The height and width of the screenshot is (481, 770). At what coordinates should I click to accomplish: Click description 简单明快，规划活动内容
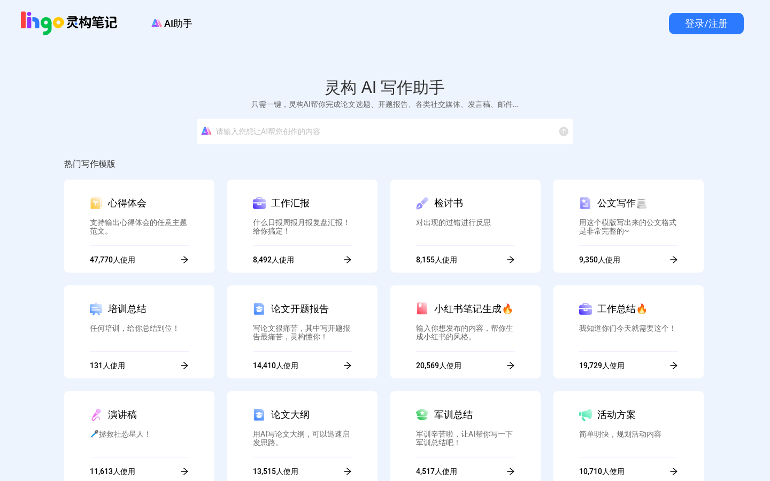[620, 434]
